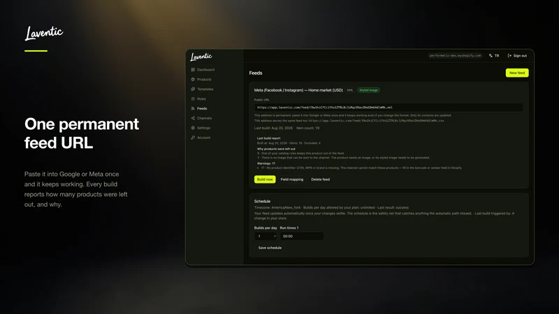
Task: Click the translate language icon beside TR
Action: tap(491, 56)
